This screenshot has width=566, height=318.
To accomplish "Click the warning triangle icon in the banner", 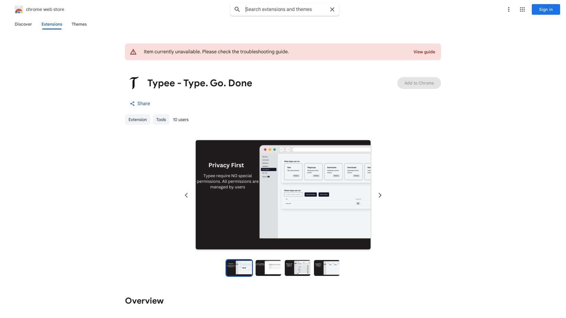I will coord(133,52).
